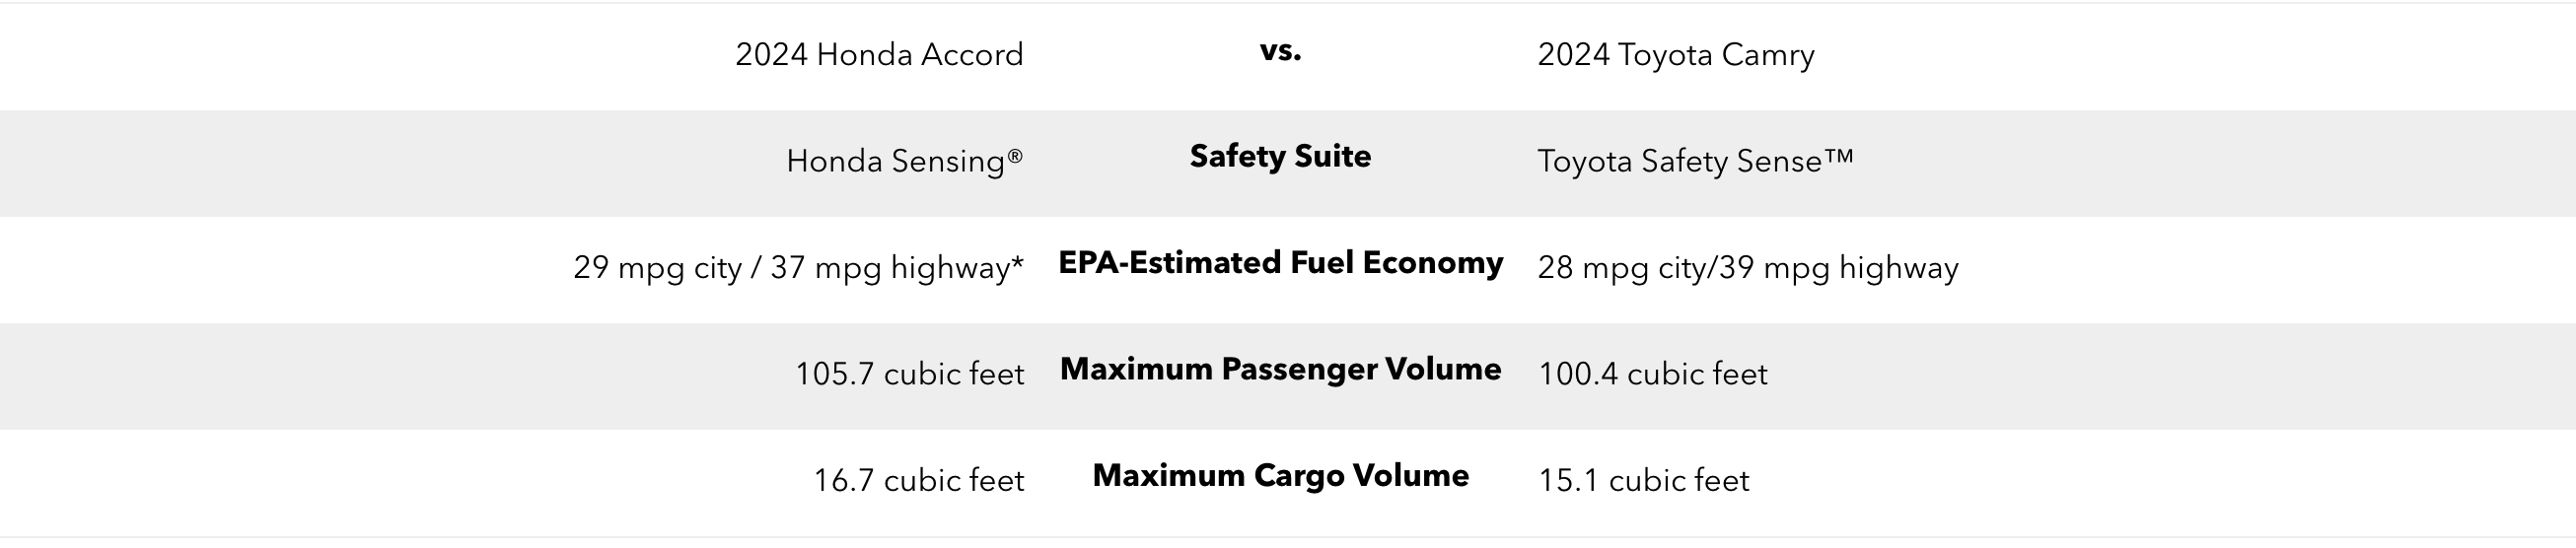Click the 15.1 cubic feet value

(x=1643, y=481)
